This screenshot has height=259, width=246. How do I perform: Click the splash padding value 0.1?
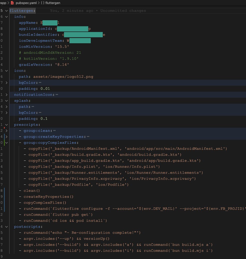tap(44, 118)
